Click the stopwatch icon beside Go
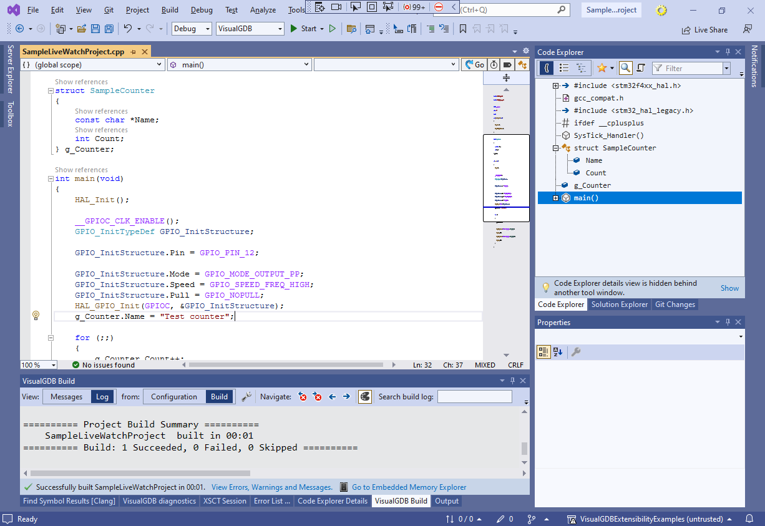765x526 pixels. [x=494, y=64]
